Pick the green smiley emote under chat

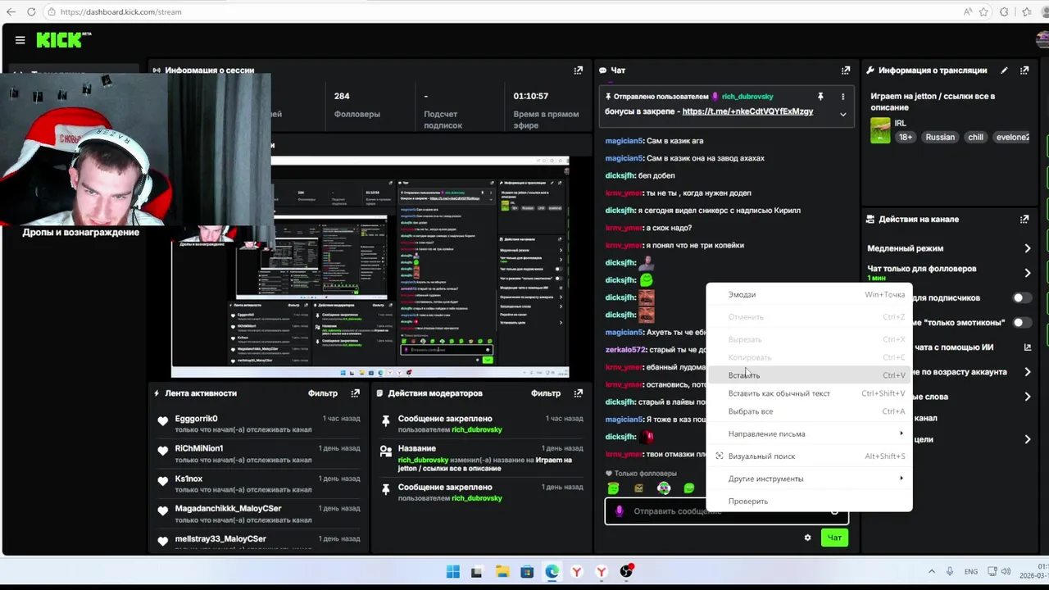689,488
